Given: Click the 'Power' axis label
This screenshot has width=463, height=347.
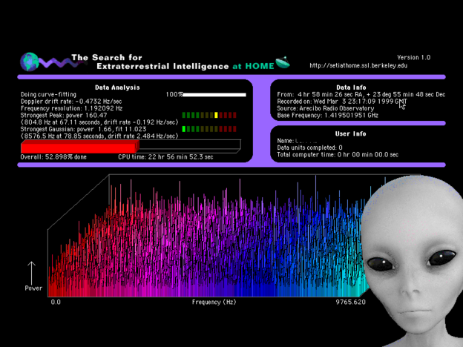Looking at the screenshot, I should point(33,288).
